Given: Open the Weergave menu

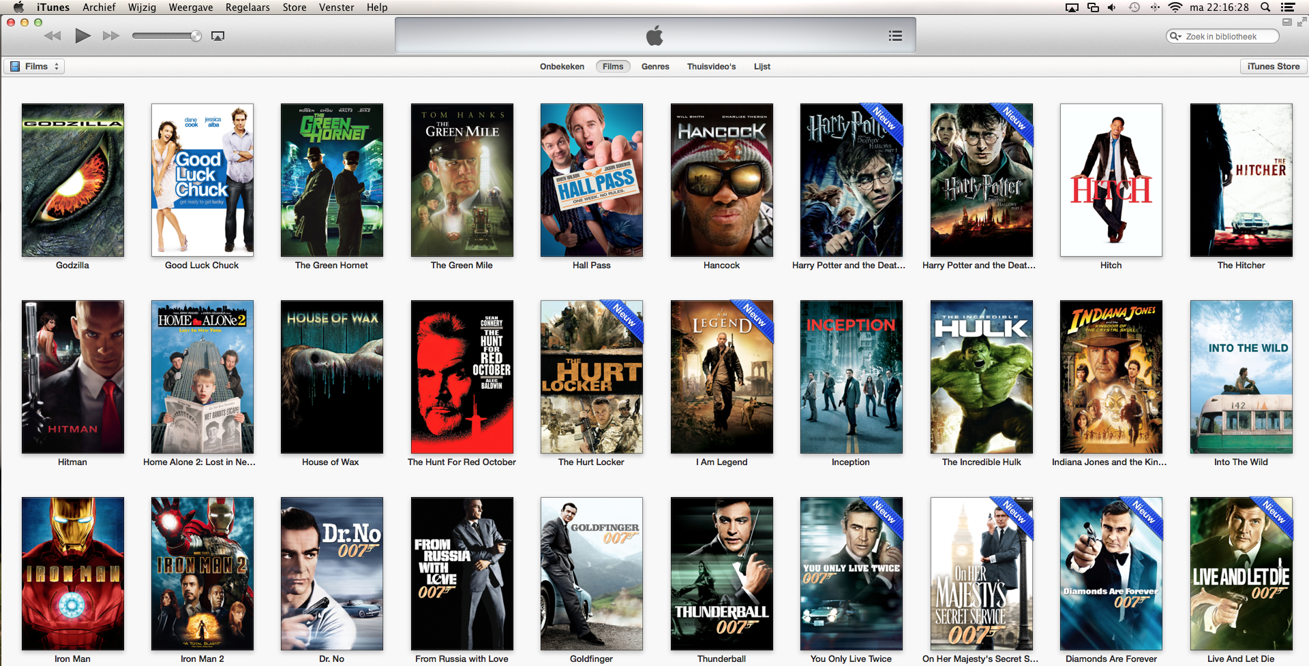Looking at the screenshot, I should (x=191, y=7).
